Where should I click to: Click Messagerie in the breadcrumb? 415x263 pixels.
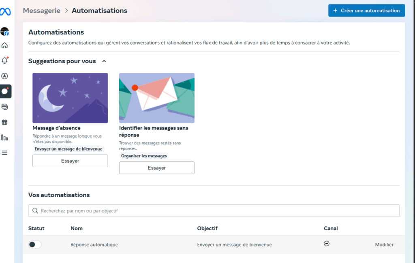coord(41,11)
